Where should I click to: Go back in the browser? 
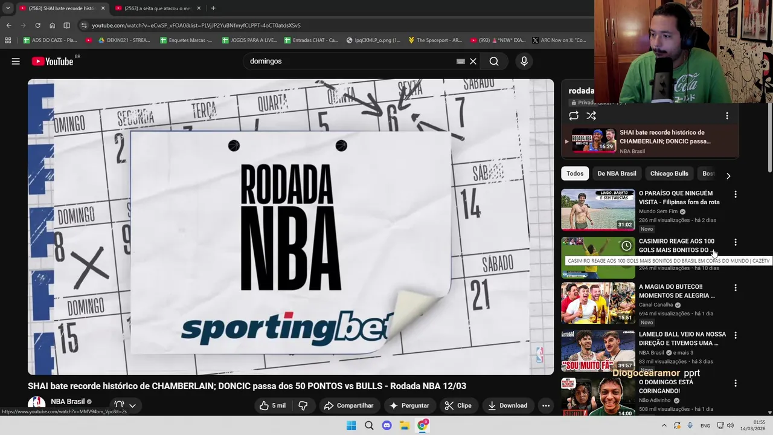[8, 25]
